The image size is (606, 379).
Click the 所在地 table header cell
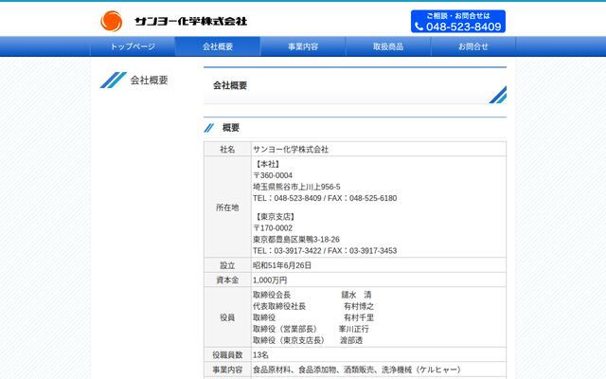tap(227, 208)
